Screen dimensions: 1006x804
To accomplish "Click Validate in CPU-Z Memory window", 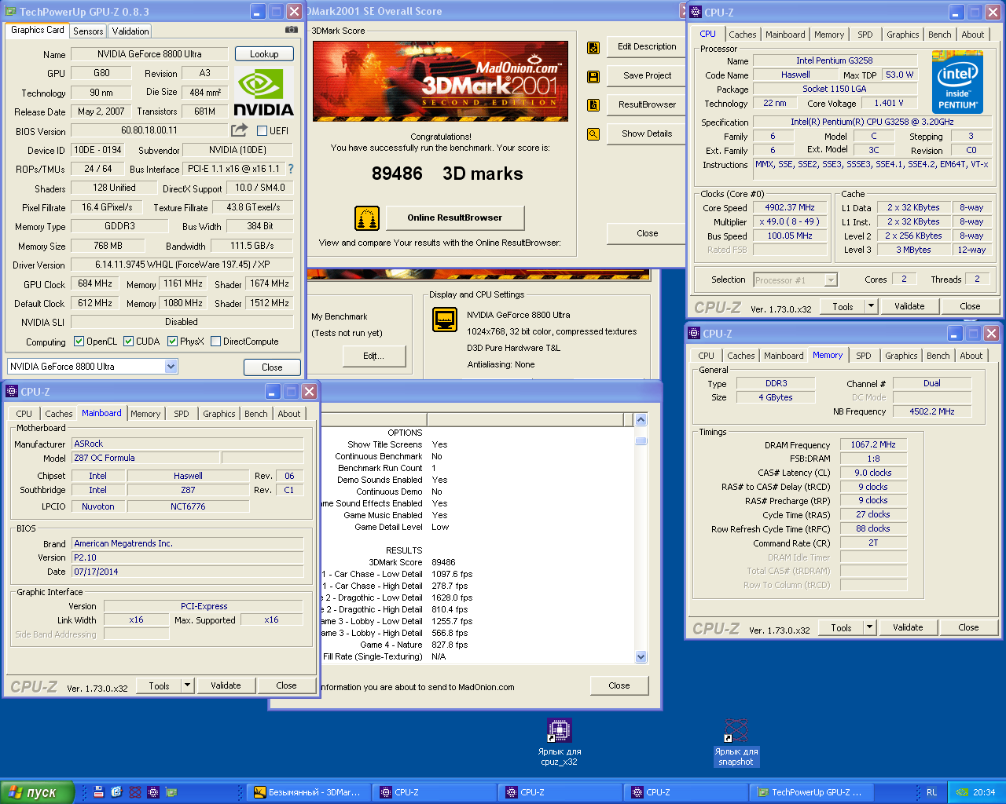I will click(x=908, y=627).
